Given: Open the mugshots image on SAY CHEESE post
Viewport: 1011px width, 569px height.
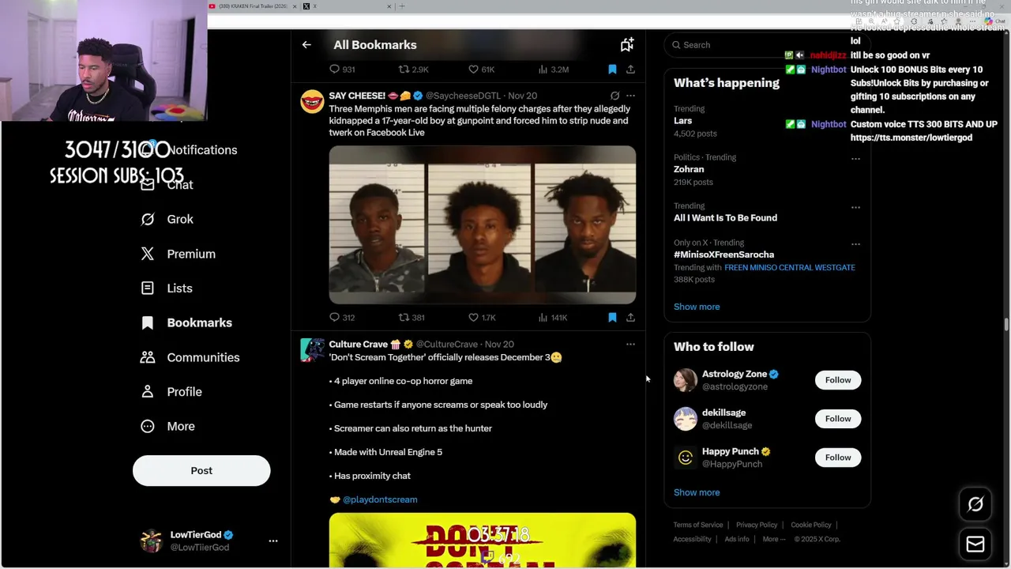Looking at the screenshot, I should pos(483,224).
